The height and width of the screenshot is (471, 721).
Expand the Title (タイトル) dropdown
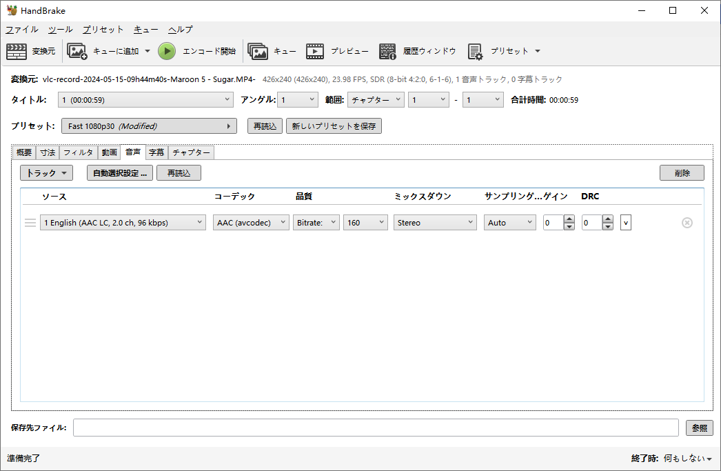point(146,100)
